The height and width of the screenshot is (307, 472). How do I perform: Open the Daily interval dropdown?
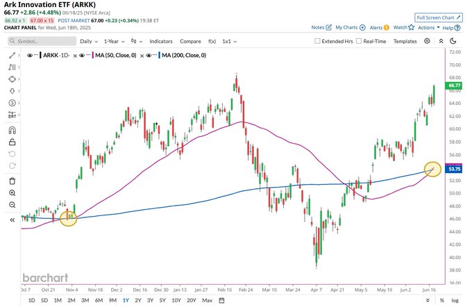87,42
